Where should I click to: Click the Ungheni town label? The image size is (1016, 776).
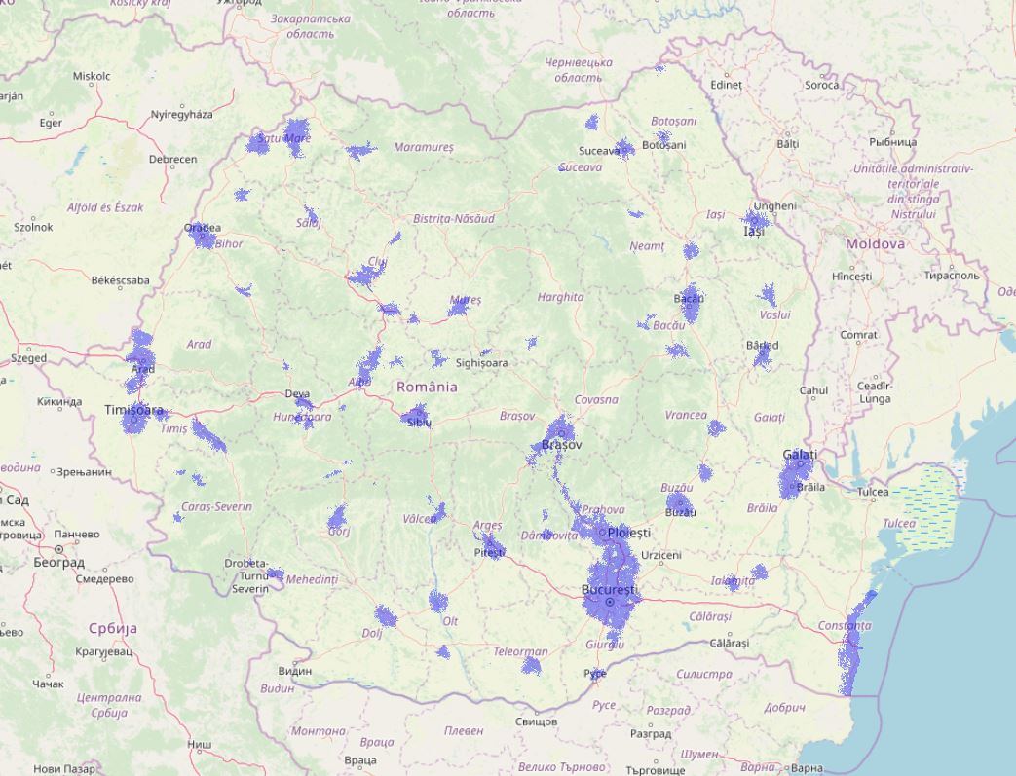point(775,206)
